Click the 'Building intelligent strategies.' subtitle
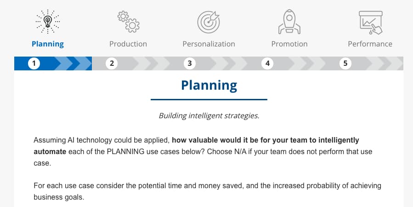Viewport: 413px width, 207px height. 209,115
